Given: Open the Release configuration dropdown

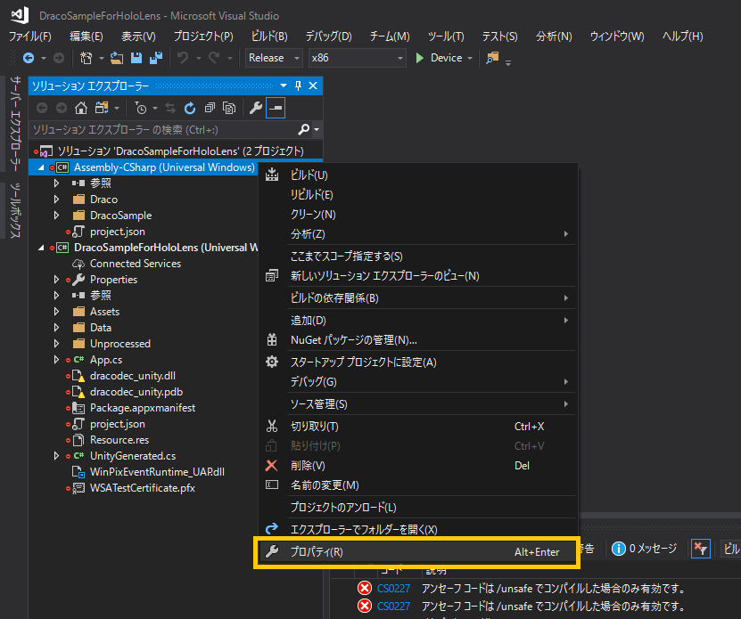Looking at the screenshot, I should coord(274,58).
